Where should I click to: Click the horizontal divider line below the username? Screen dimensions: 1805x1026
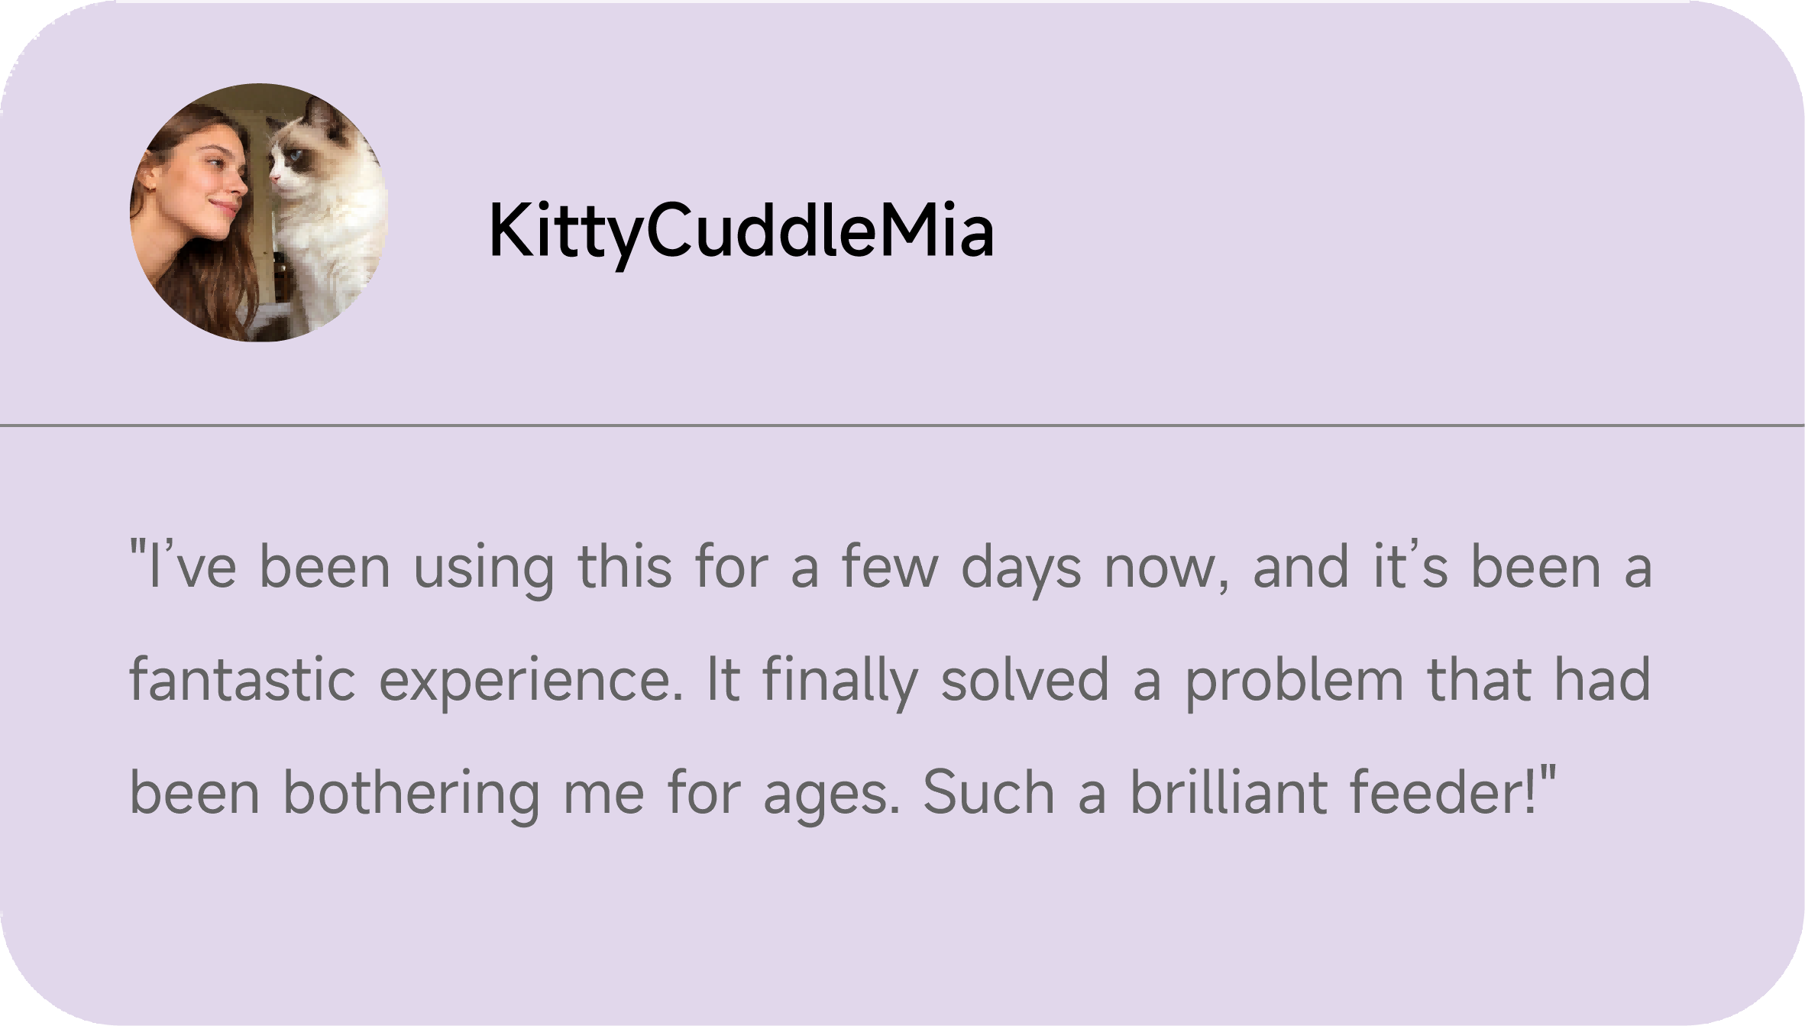click(x=902, y=425)
